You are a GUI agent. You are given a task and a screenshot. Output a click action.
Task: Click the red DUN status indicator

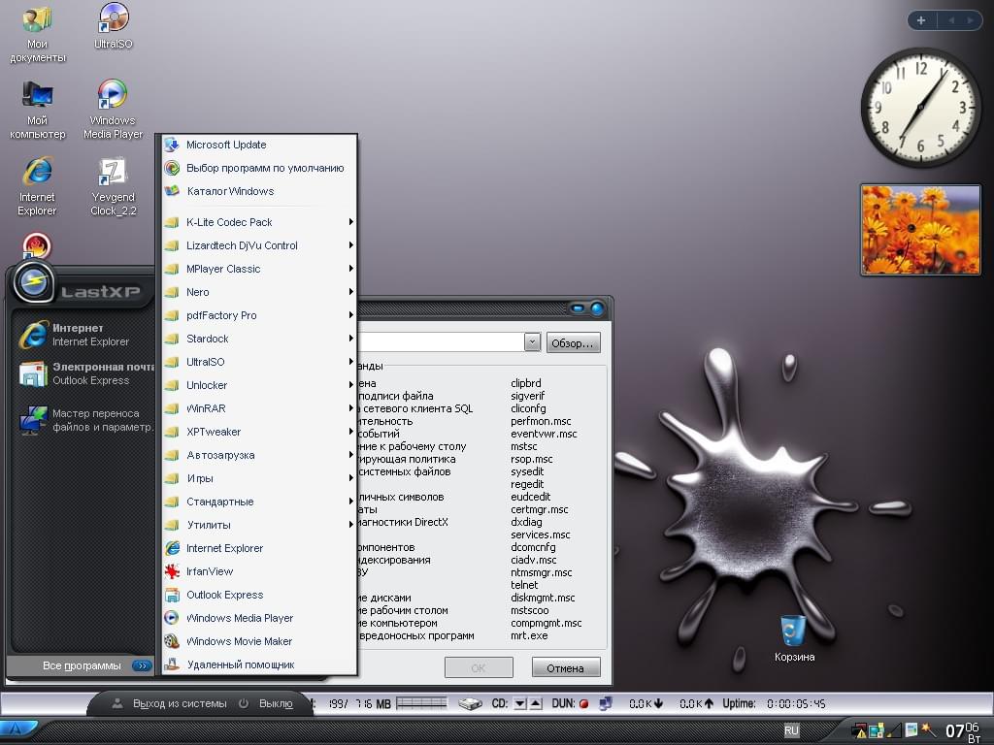coord(583,704)
